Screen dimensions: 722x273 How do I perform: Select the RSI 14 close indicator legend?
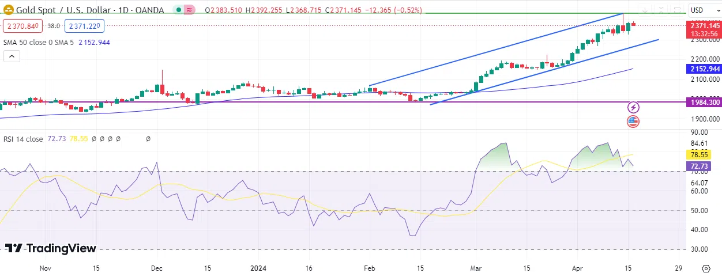[x=23, y=139]
